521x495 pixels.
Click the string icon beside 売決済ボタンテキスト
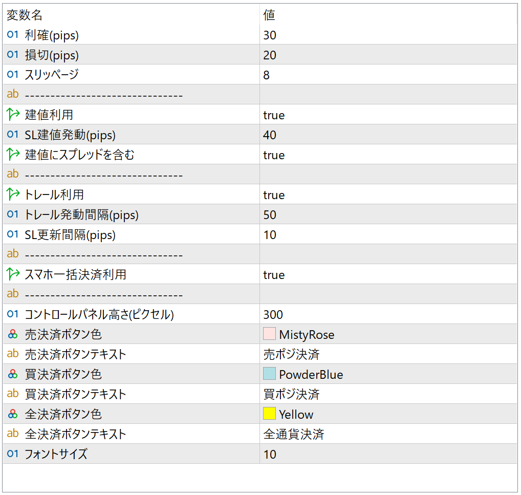point(13,354)
